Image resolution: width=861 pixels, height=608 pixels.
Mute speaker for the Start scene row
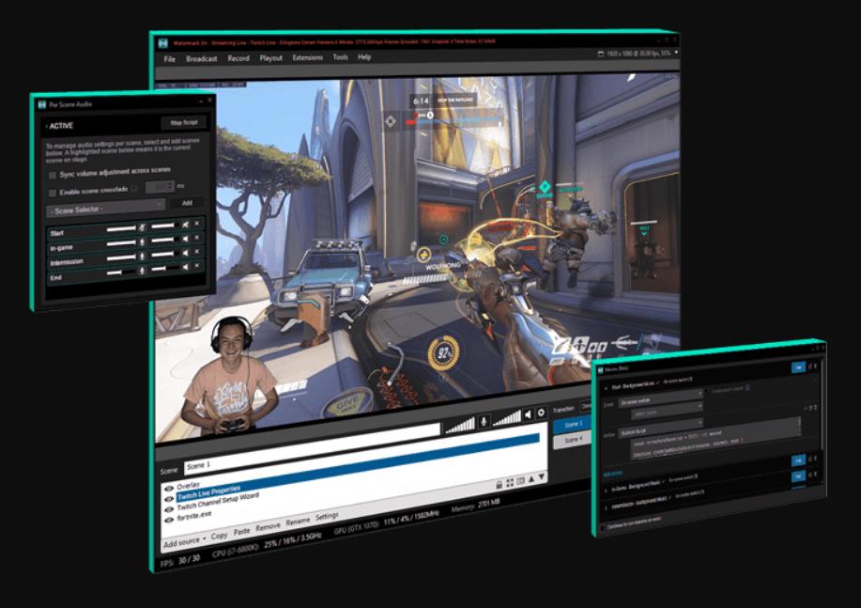coord(185,226)
